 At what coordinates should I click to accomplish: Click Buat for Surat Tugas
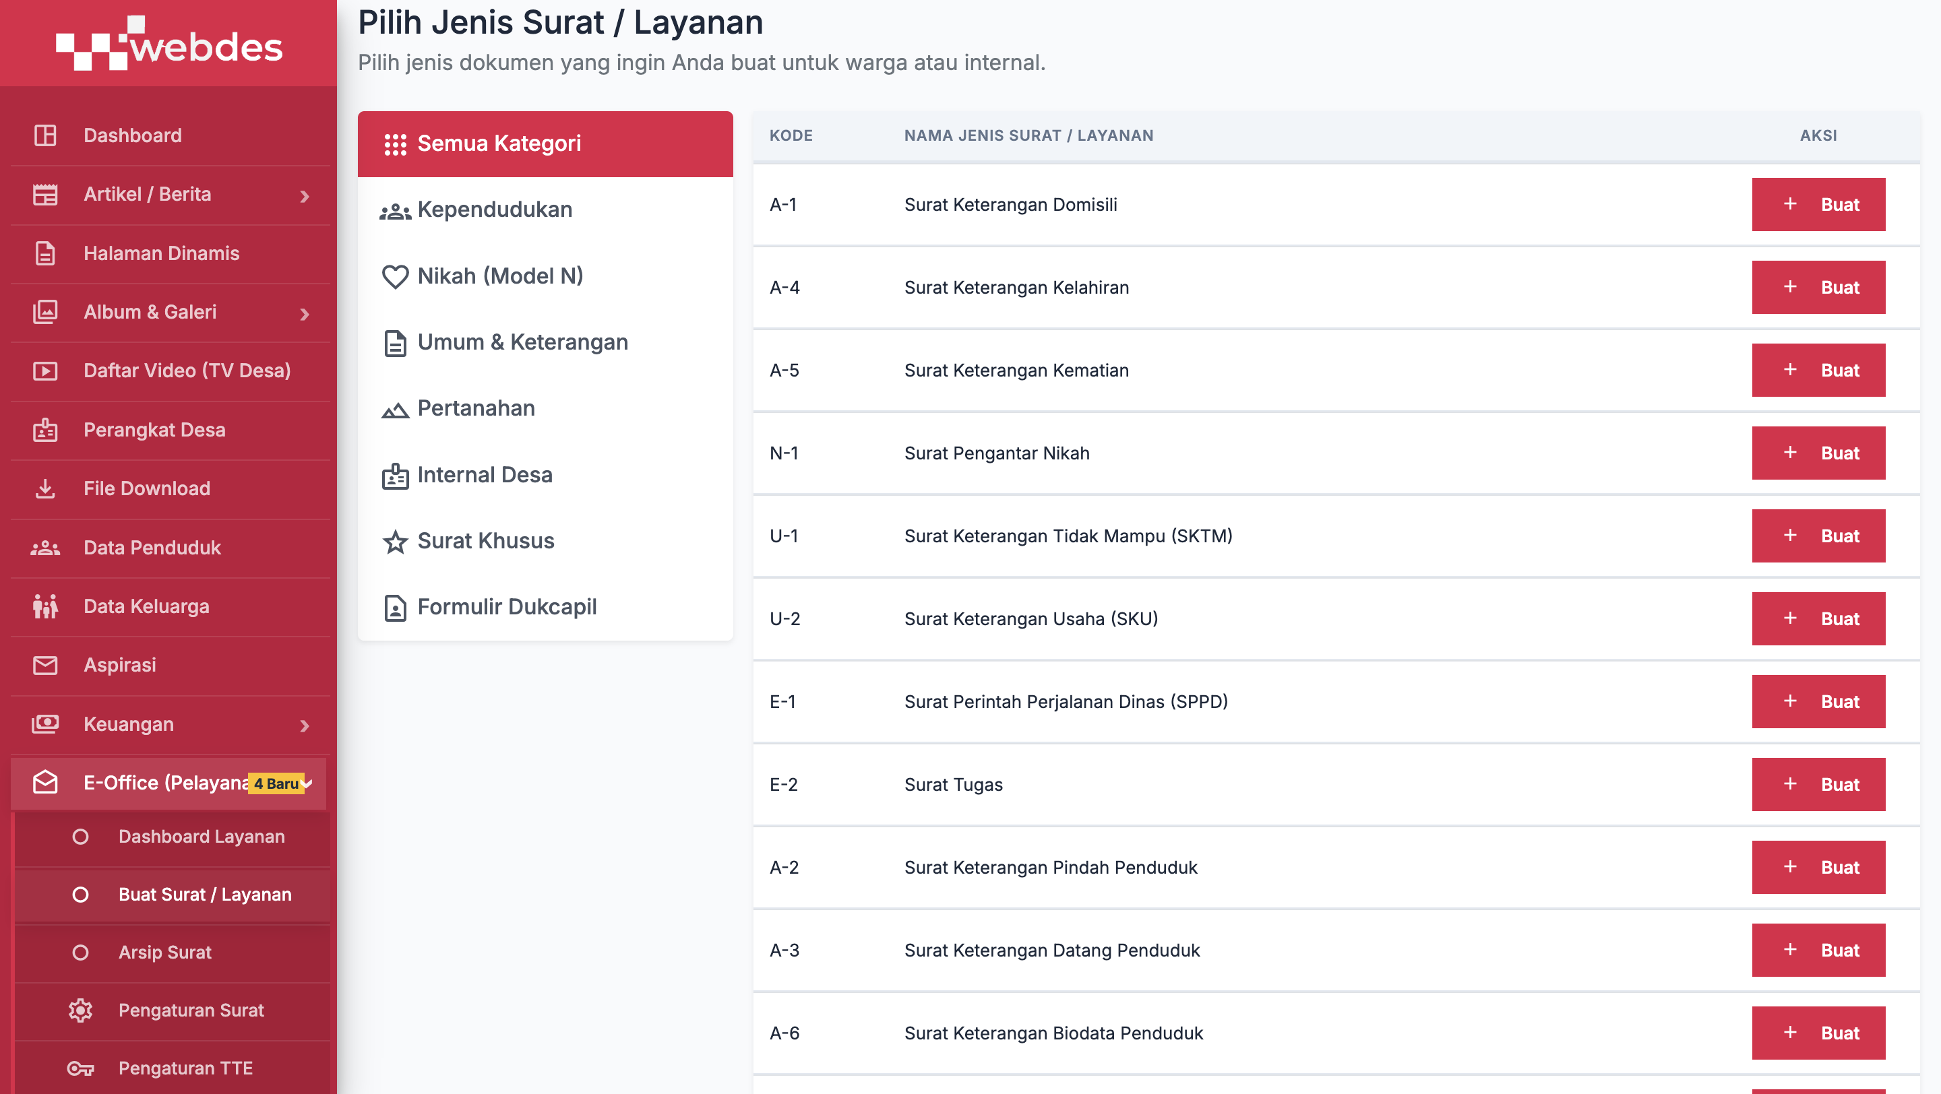pos(1818,784)
